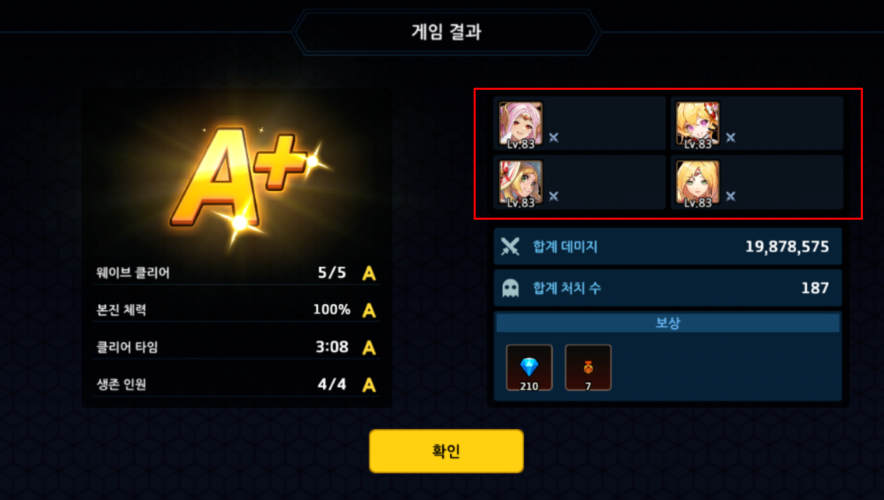
Task: Select the hat-wearing Lv.83 character portrait
Action: click(521, 183)
